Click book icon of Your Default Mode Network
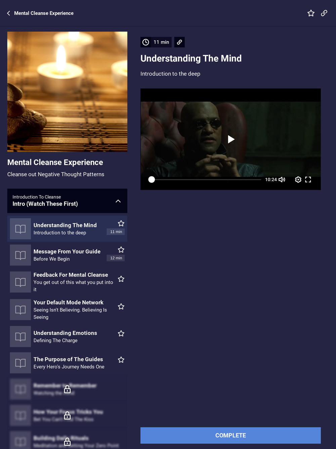The width and height of the screenshot is (336, 449). (x=20, y=310)
